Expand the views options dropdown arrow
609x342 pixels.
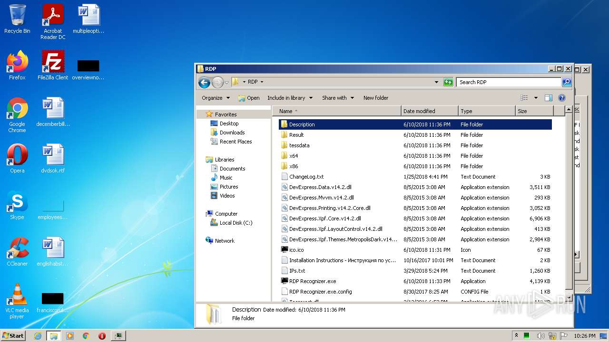point(536,98)
